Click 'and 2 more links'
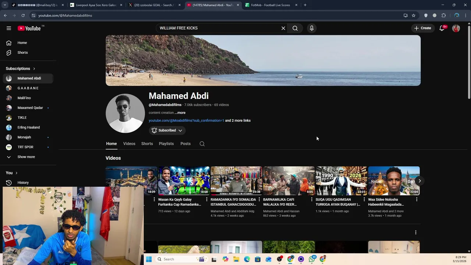The height and width of the screenshot is (265, 471). [238, 120]
